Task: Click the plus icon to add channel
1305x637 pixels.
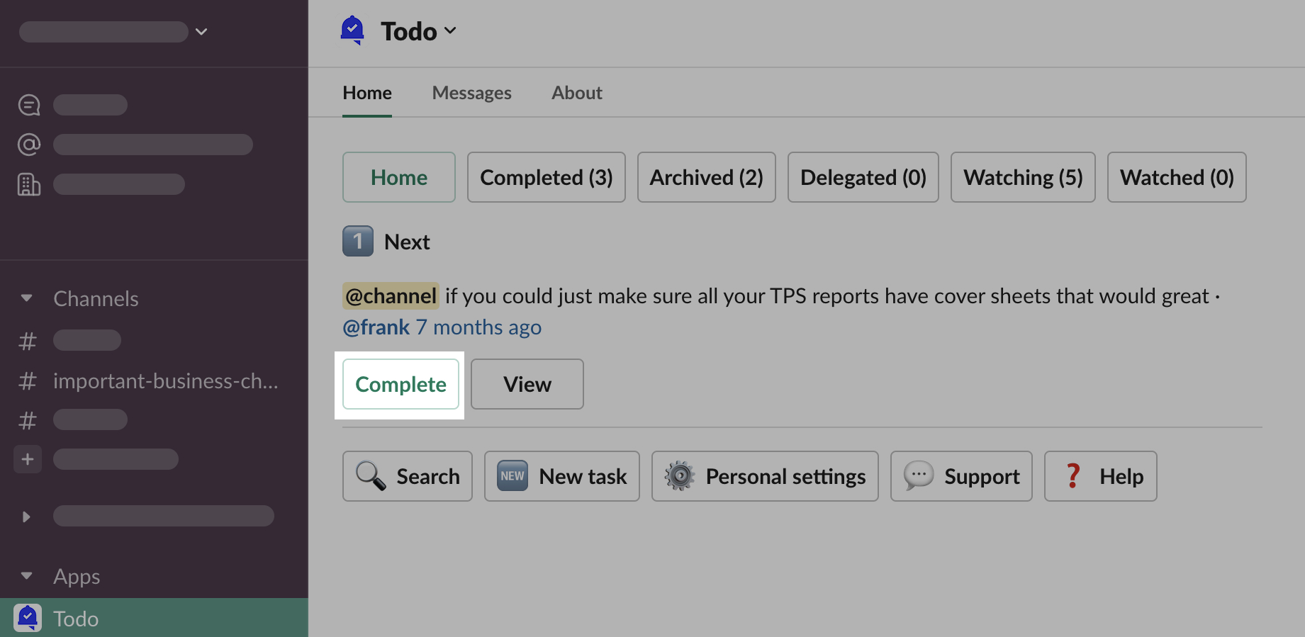Action: pos(28,459)
